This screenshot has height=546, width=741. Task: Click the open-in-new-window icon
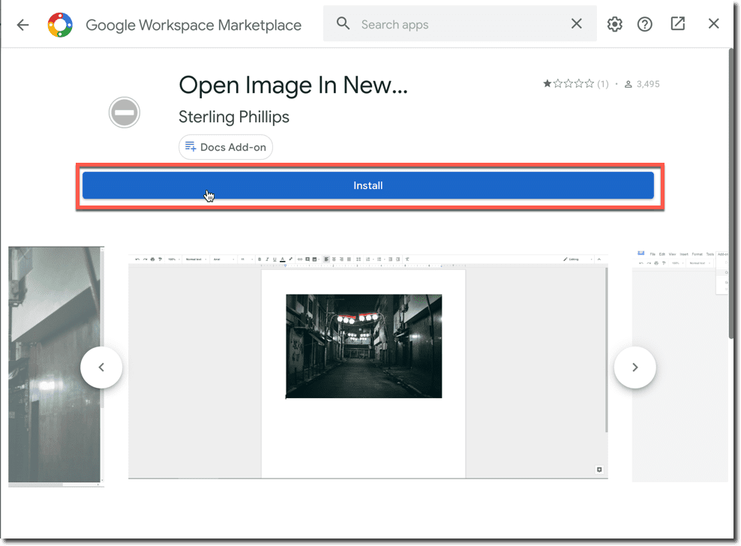677,23
